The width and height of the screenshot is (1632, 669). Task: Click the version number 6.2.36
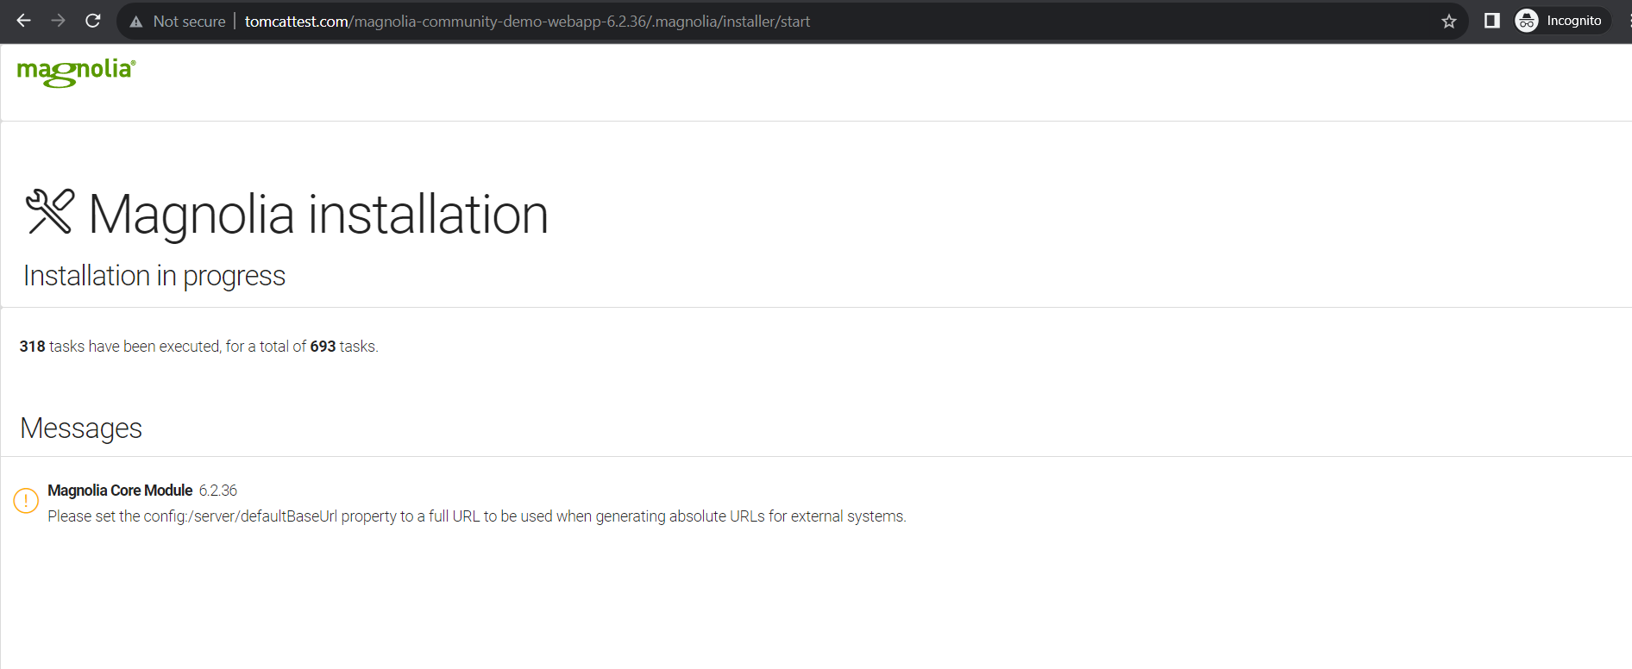pyautogui.click(x=218, y=491)
